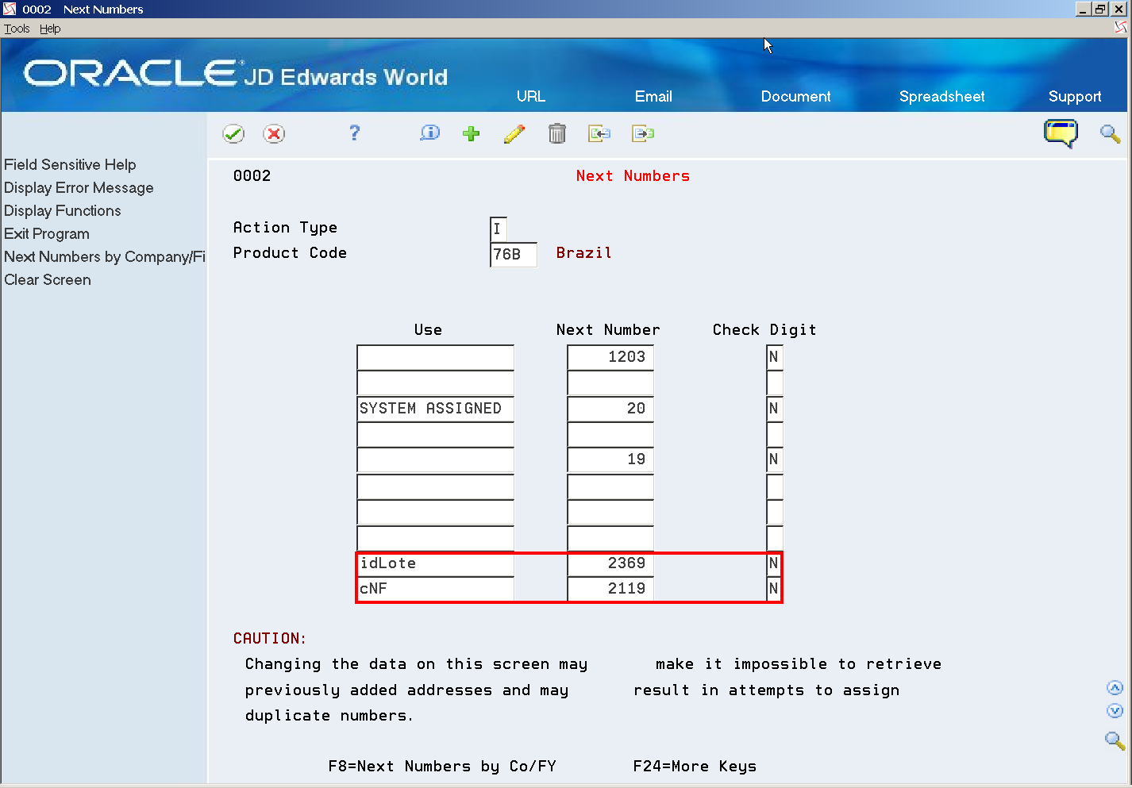Click the cNF Use field
Screen dimensions: 1132x788
[x=435, y=589]
